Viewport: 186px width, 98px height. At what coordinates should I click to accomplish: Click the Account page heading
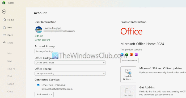click(40, 13)
